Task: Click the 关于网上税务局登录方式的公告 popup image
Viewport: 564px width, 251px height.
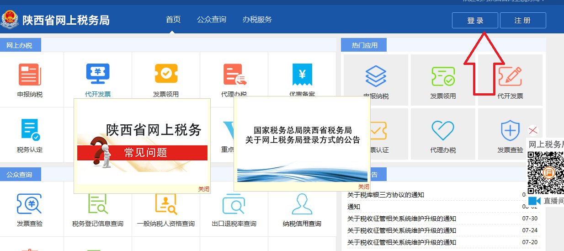Action: (x=302, y=142)
